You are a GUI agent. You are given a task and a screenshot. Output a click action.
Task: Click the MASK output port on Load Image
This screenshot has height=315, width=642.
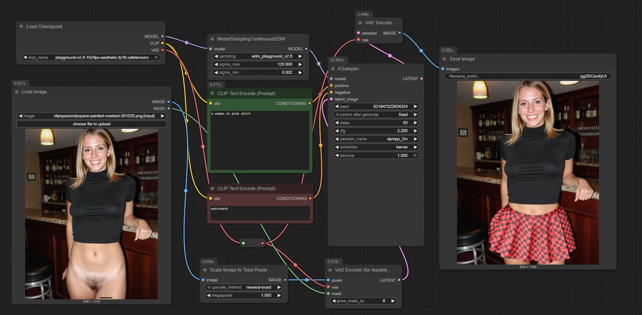169,109
